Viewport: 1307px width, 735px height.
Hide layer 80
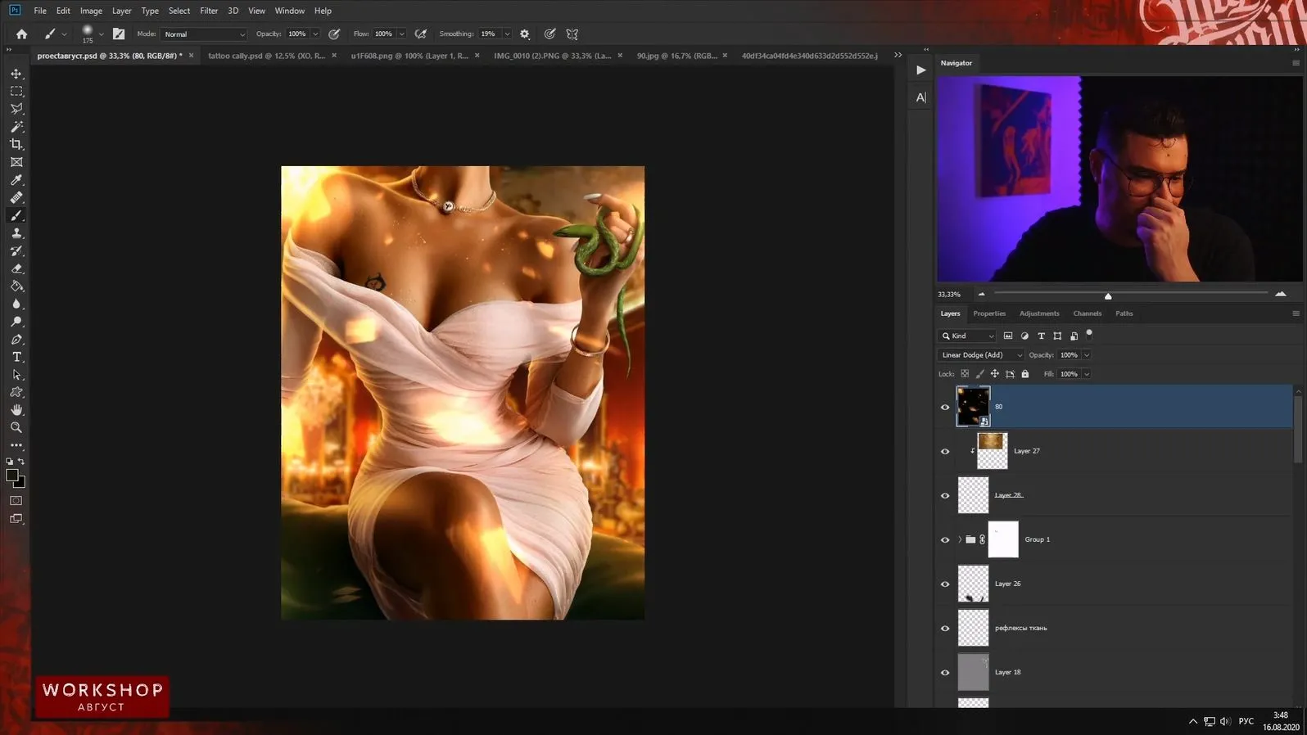pyautogui.click(x=945, y=407)
